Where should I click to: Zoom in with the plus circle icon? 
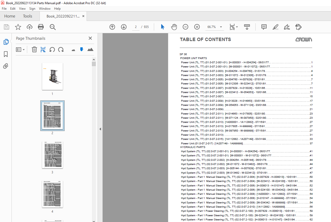[197, 27]
